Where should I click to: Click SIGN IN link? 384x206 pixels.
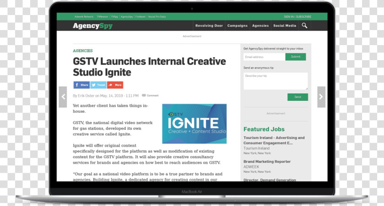[x=289, y=16]
